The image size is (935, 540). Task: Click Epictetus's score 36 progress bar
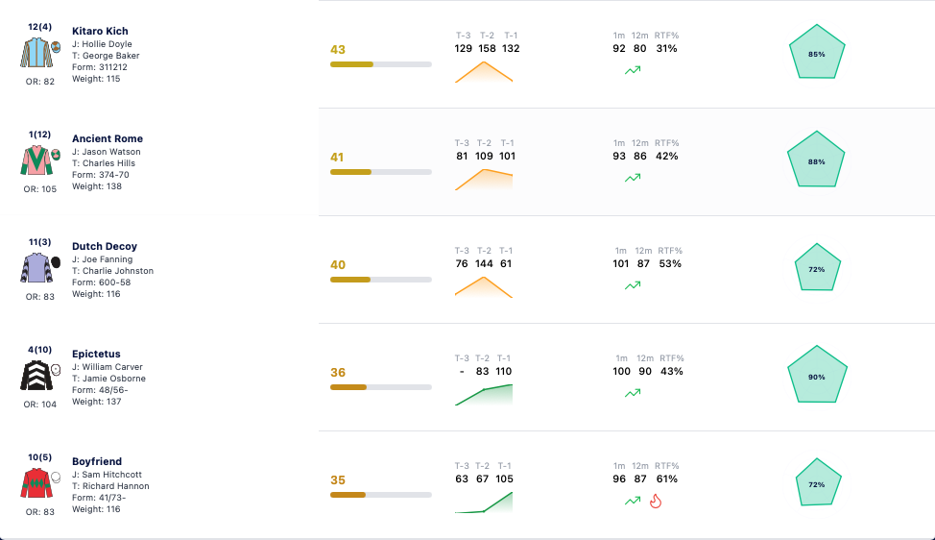381,387
